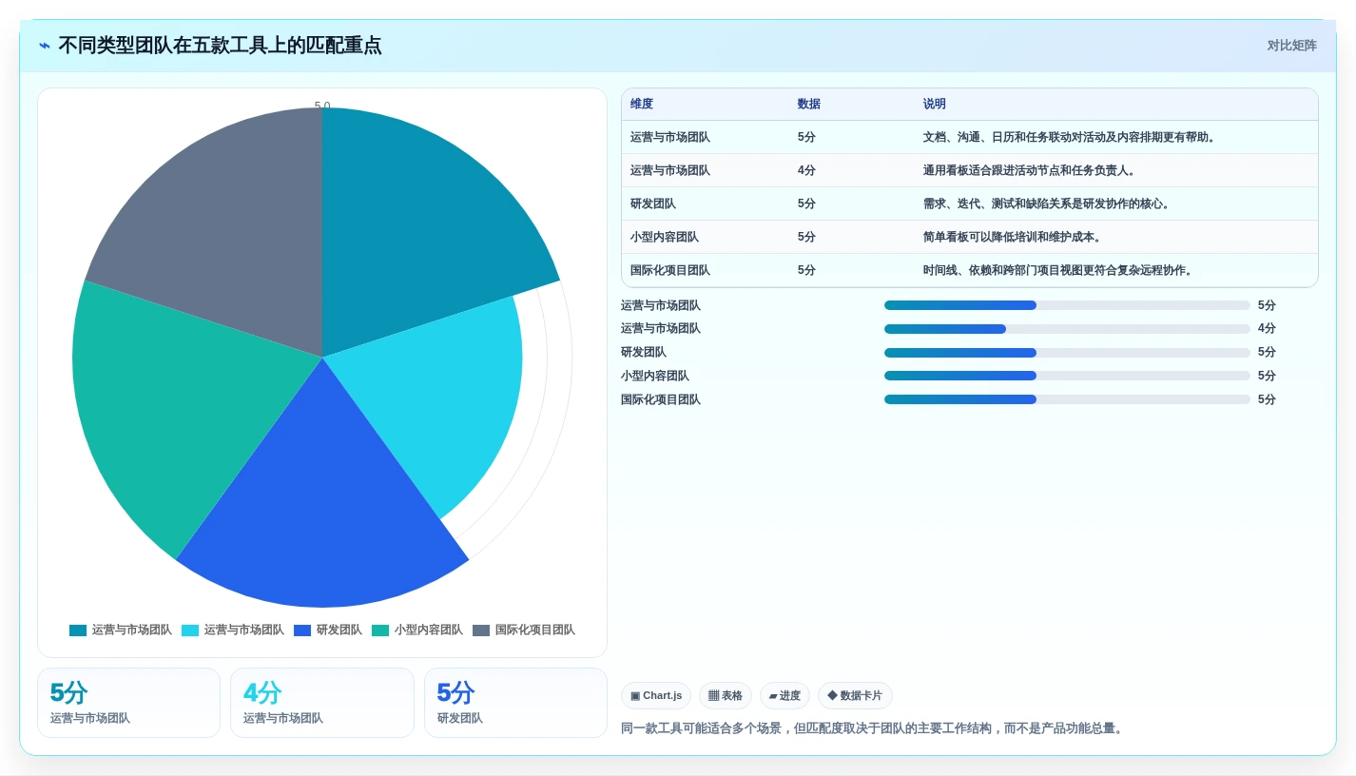Open the cyan 4分 运营与市场团队 stat card
This screenshot has height=776, width=1356.
(x=322, y=703)
